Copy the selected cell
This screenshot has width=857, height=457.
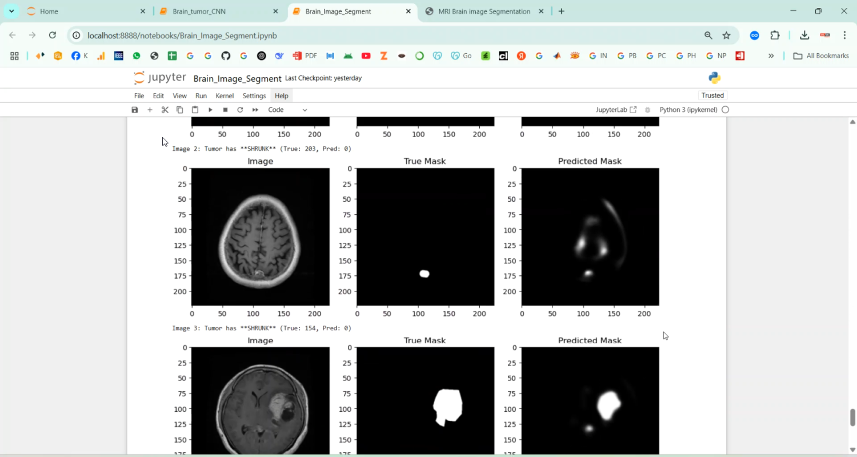(180, 110)
